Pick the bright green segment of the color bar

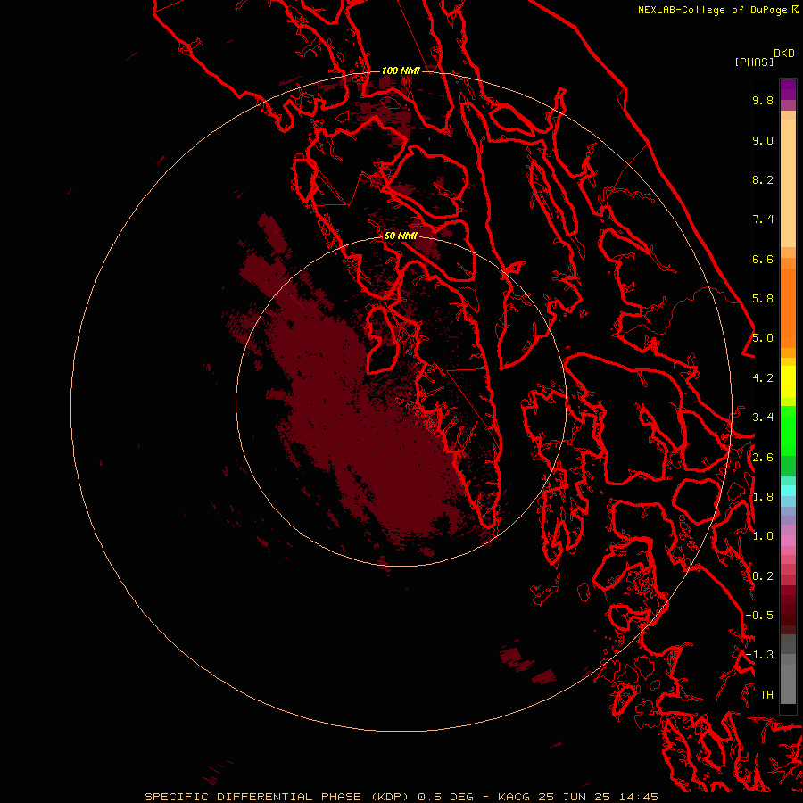click(x=788, y=431)
